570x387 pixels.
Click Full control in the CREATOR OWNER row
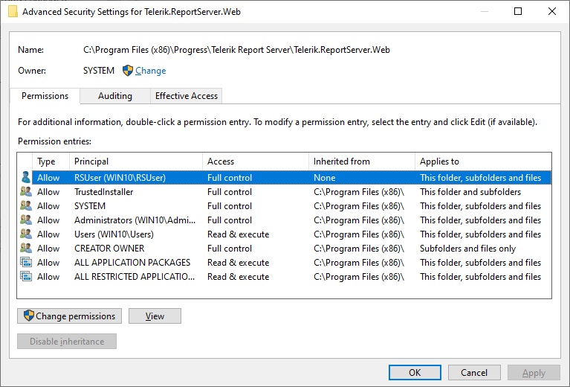230,249
